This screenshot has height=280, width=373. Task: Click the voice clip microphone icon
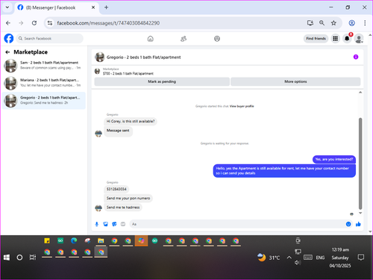point(97,224)
